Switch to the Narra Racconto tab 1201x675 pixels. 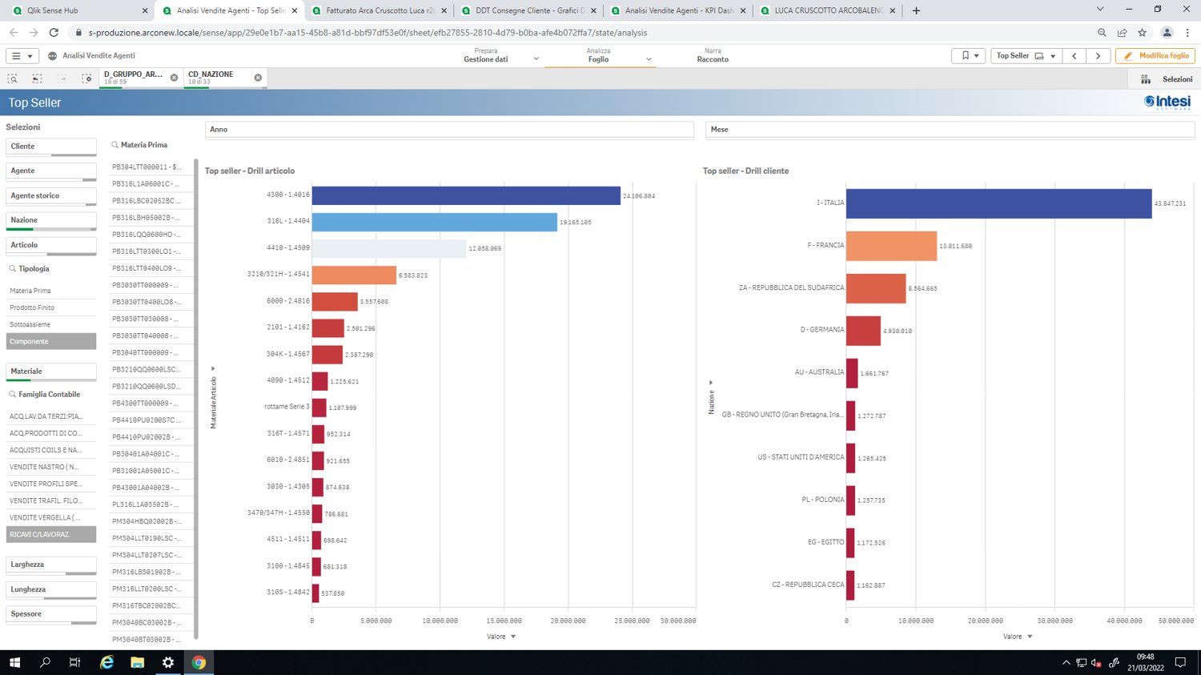[713, 55]
